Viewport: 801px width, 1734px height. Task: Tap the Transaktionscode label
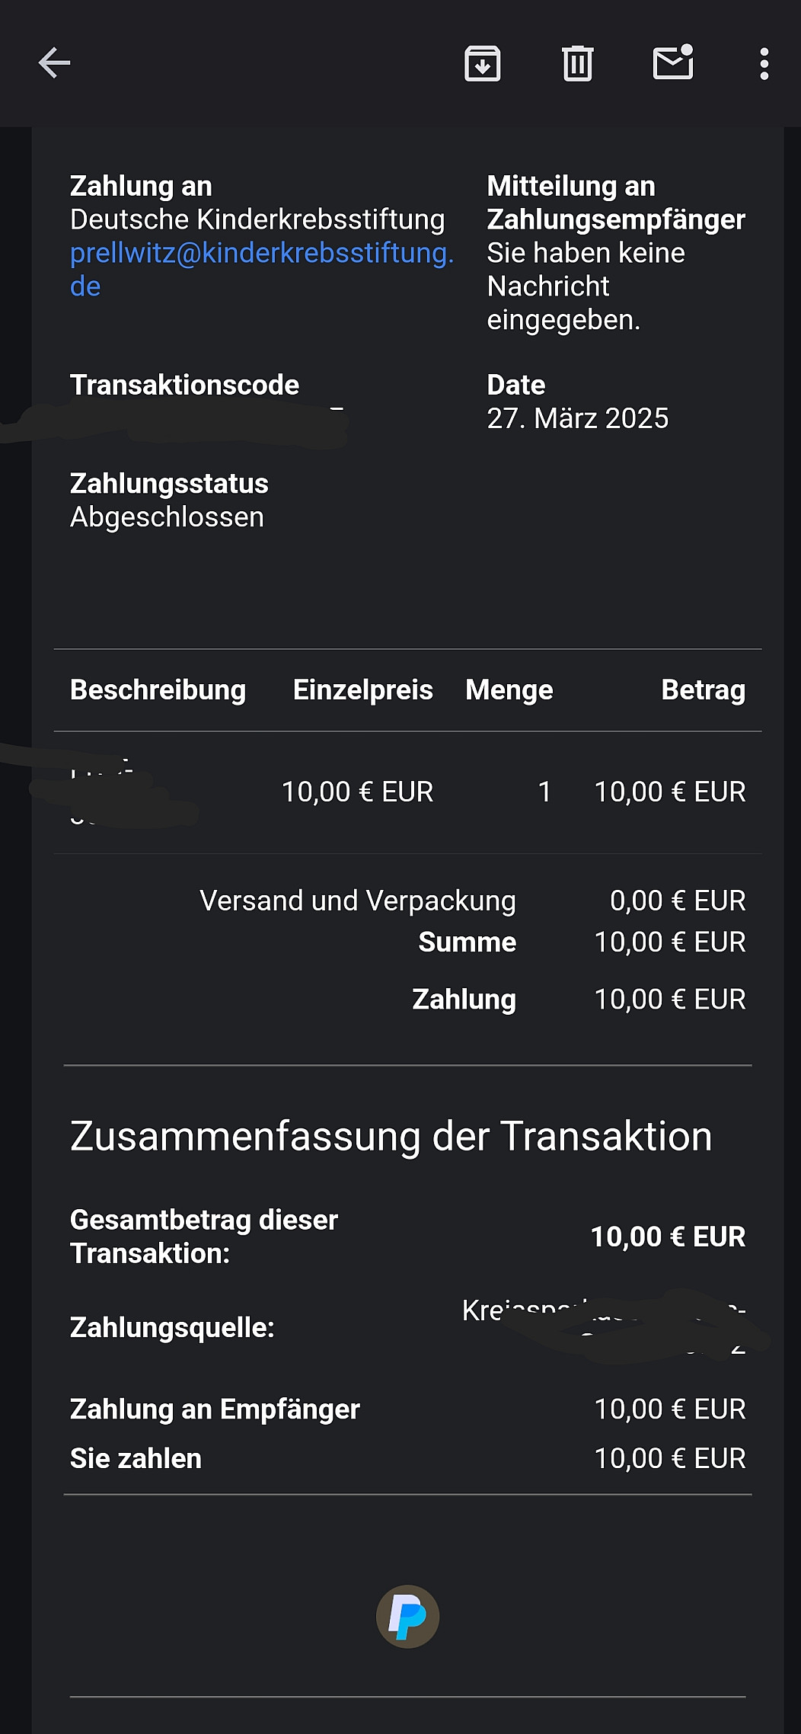[x=184, y=385]
